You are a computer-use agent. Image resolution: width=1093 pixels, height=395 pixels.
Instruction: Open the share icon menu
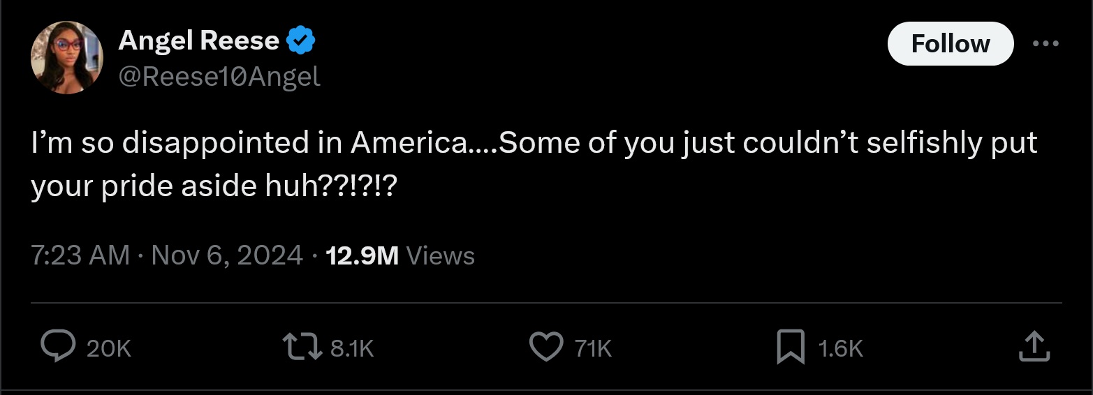click(1034, 347)
